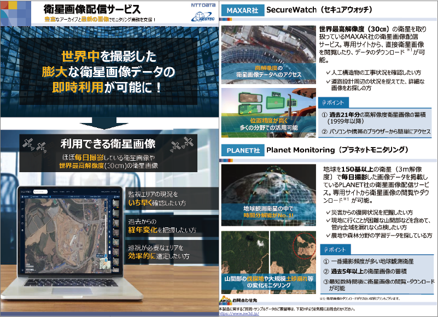This screenshot has height=317, width=438.
Task: Click the box 過去からの経年変化を把握したい方
Action: coord(172,226)
